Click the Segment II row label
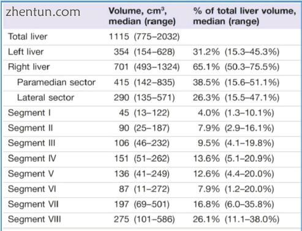The width and height of the screenshot is (302, 231). [x=31, y=128]
